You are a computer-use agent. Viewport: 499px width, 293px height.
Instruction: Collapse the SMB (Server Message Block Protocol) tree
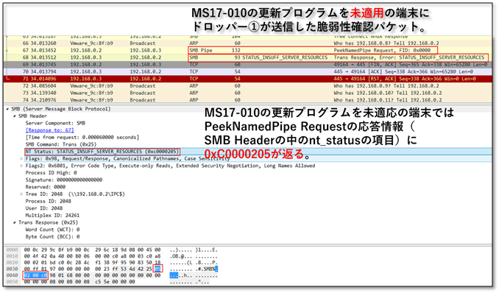pyautogui.click(x=7, y=109)
